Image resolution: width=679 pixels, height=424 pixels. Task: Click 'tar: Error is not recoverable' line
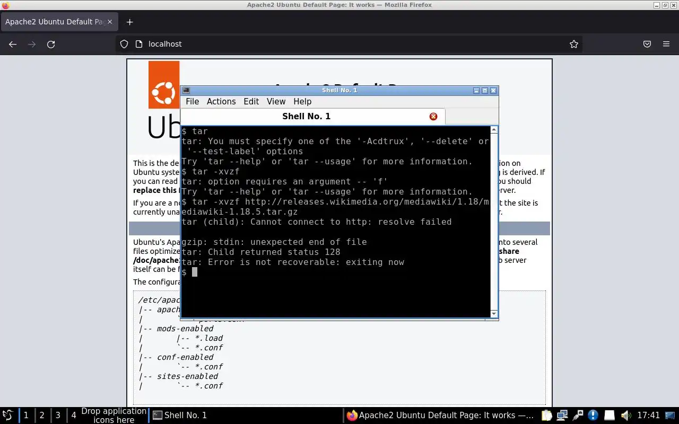(293, 262)
